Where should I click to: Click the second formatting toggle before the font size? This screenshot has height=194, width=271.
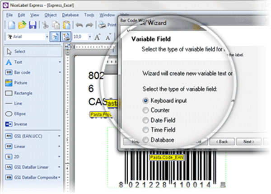[66, 37]
